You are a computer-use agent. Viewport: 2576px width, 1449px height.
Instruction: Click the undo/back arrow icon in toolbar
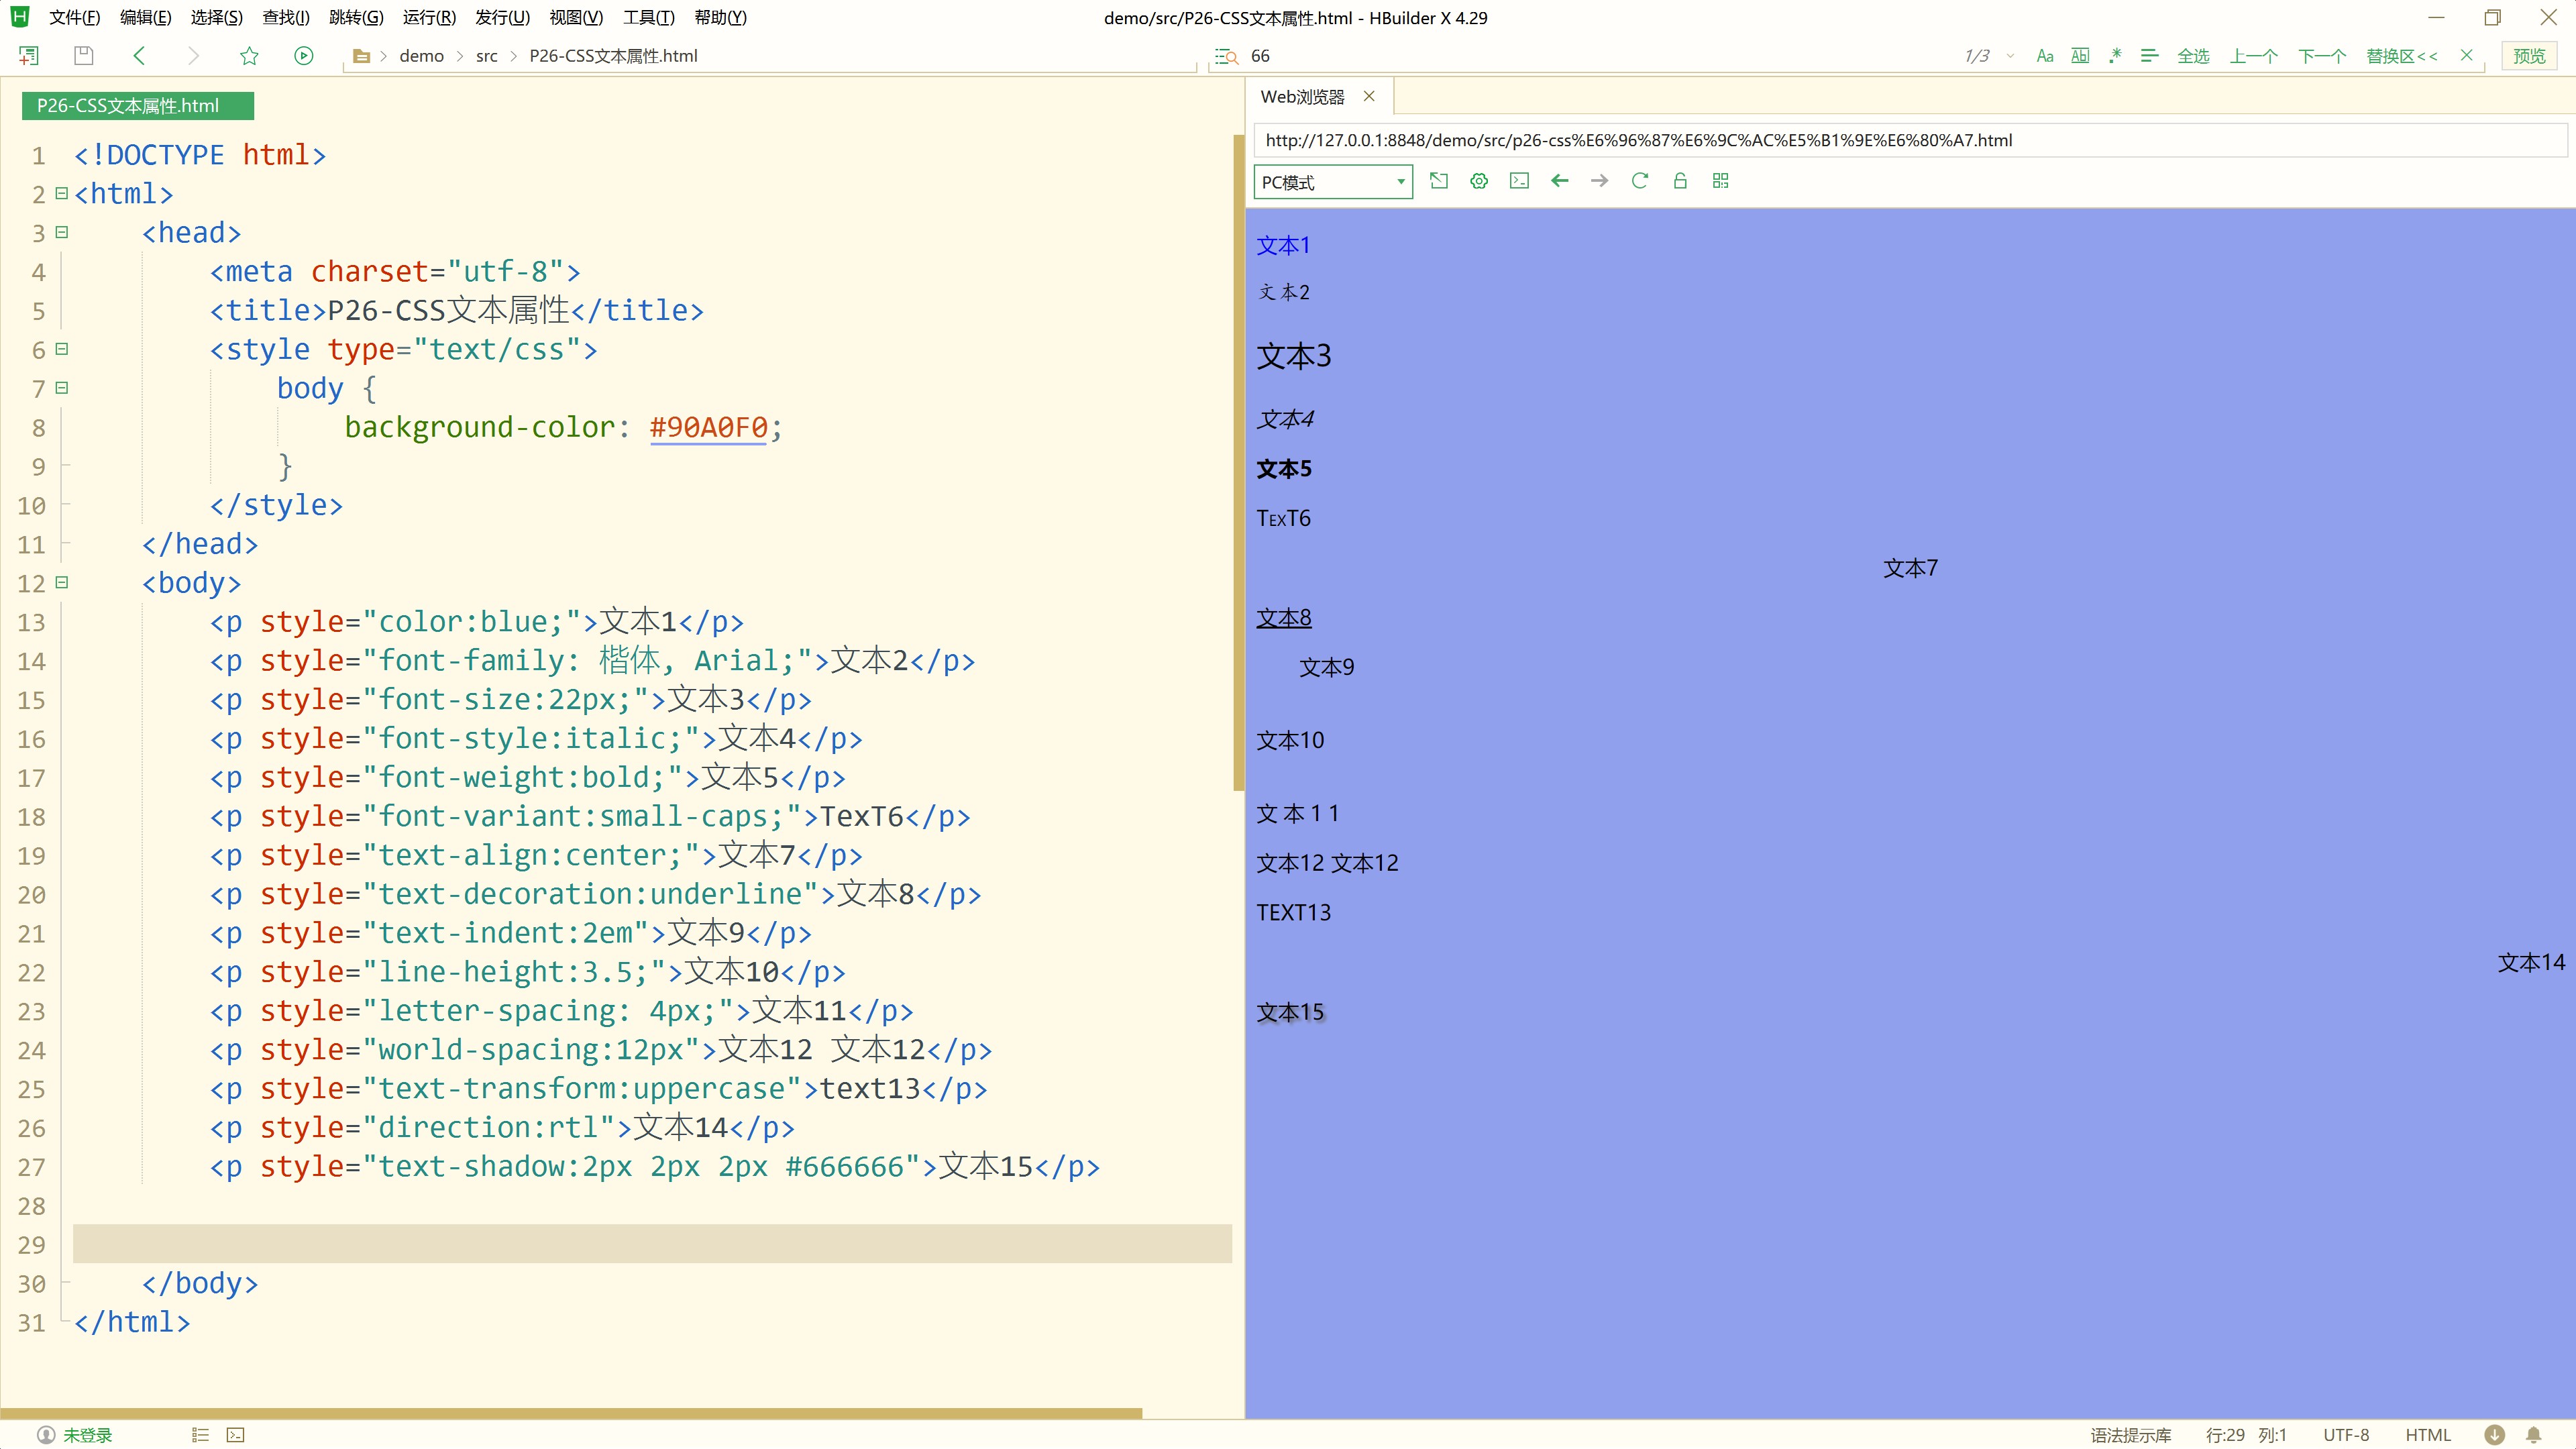[x=140, y=55]
